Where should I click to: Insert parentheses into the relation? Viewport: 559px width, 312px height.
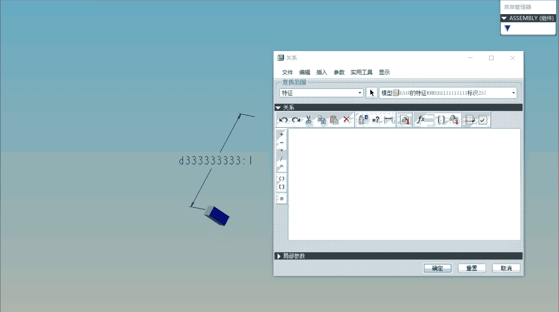pyautogui.click(x=281, y=178)
